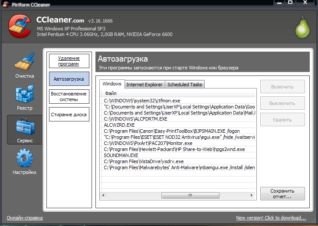Select the Автозагрузка sidebar button
318x226 pixels.
69,79
